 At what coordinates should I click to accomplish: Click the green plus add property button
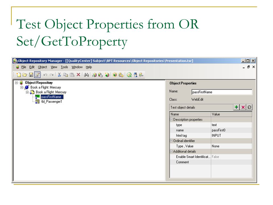pos(236,107)
